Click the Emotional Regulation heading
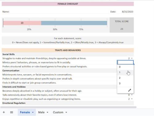Screen dimensions: 154x116 [14, 103]
